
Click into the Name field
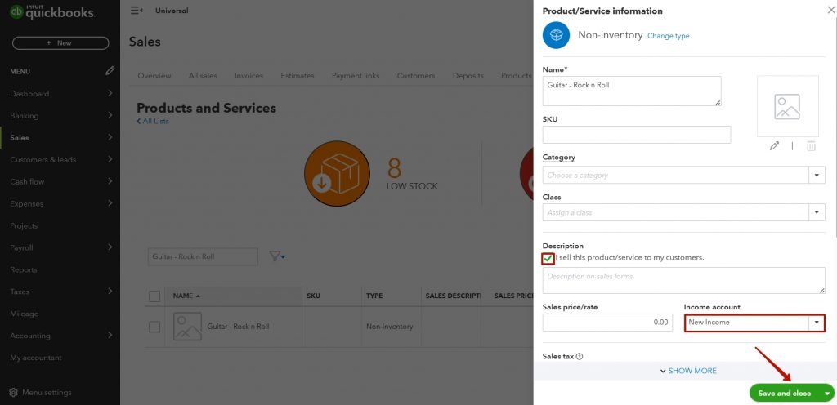(632, 91)
